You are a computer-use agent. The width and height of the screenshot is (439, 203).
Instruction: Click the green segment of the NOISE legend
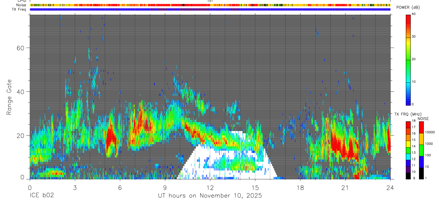coord(421,150)
